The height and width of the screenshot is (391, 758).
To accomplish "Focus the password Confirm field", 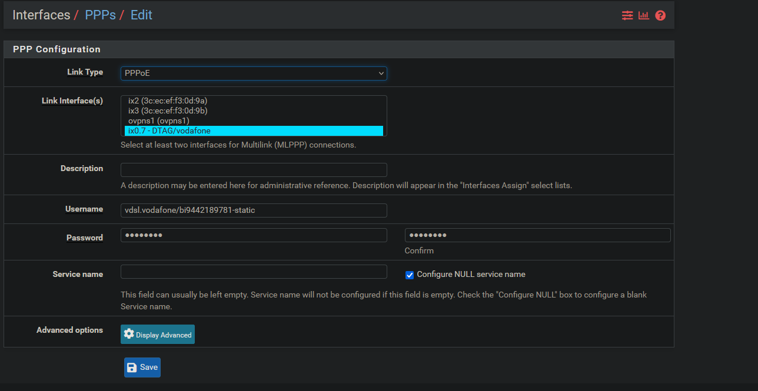I will (x=537, y=235).
